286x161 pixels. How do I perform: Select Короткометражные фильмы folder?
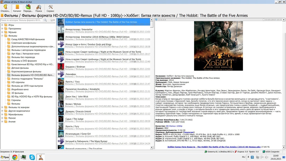26,72
